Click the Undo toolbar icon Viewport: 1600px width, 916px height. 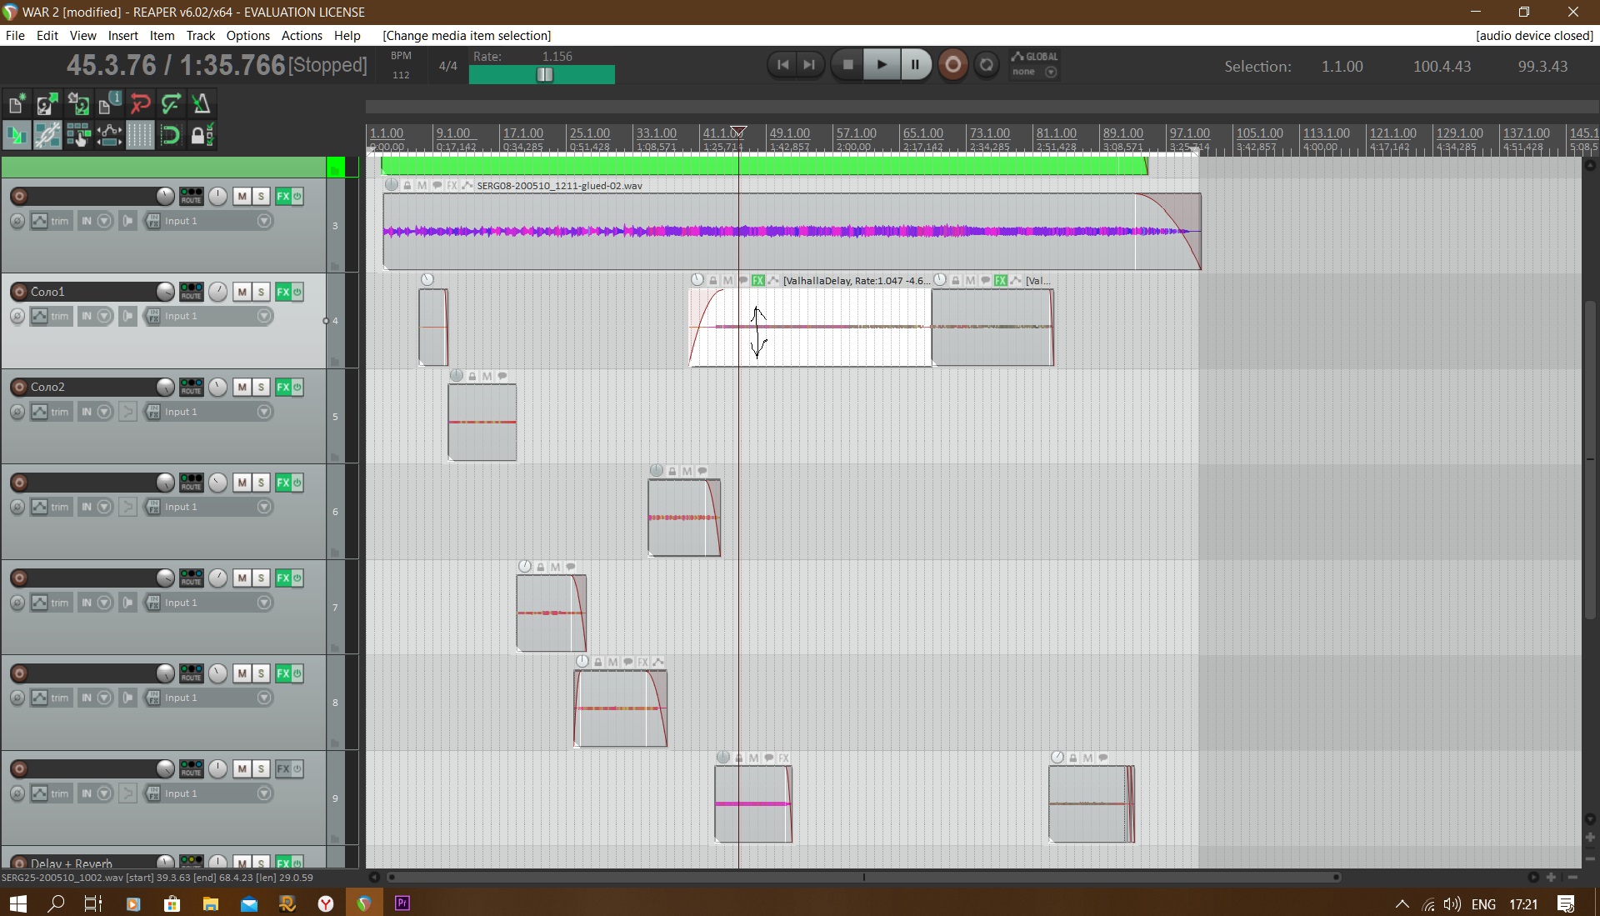click(x=140, y=104)
